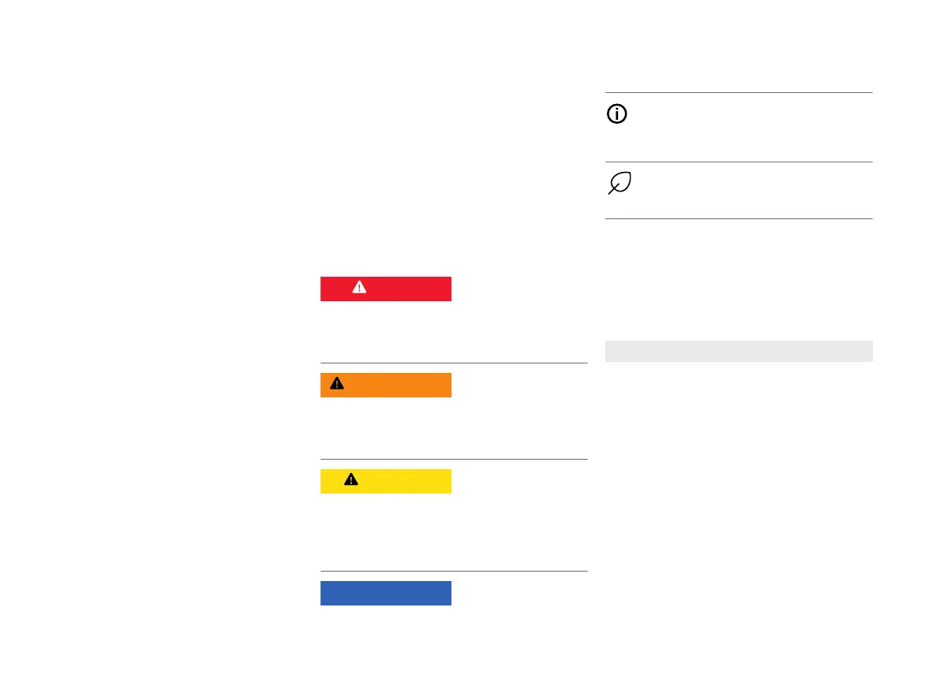The image size is (940, 693).
Task: Click the divider line above the information icon
Action: coord(738,93)
